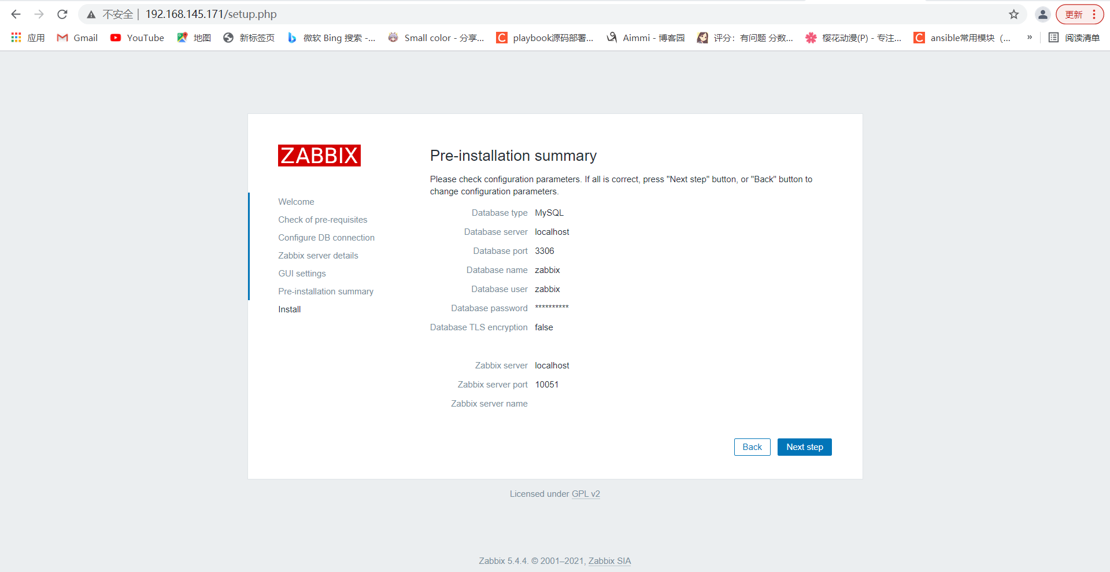Open the reading list (阅读清单) icon
Image resolution: width=1110 pixels, height=572 pixels.
[1054, 38]
